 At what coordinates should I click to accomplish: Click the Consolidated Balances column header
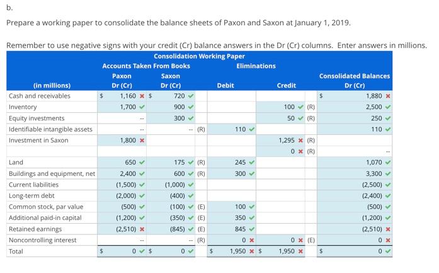[x=355, y=76]
